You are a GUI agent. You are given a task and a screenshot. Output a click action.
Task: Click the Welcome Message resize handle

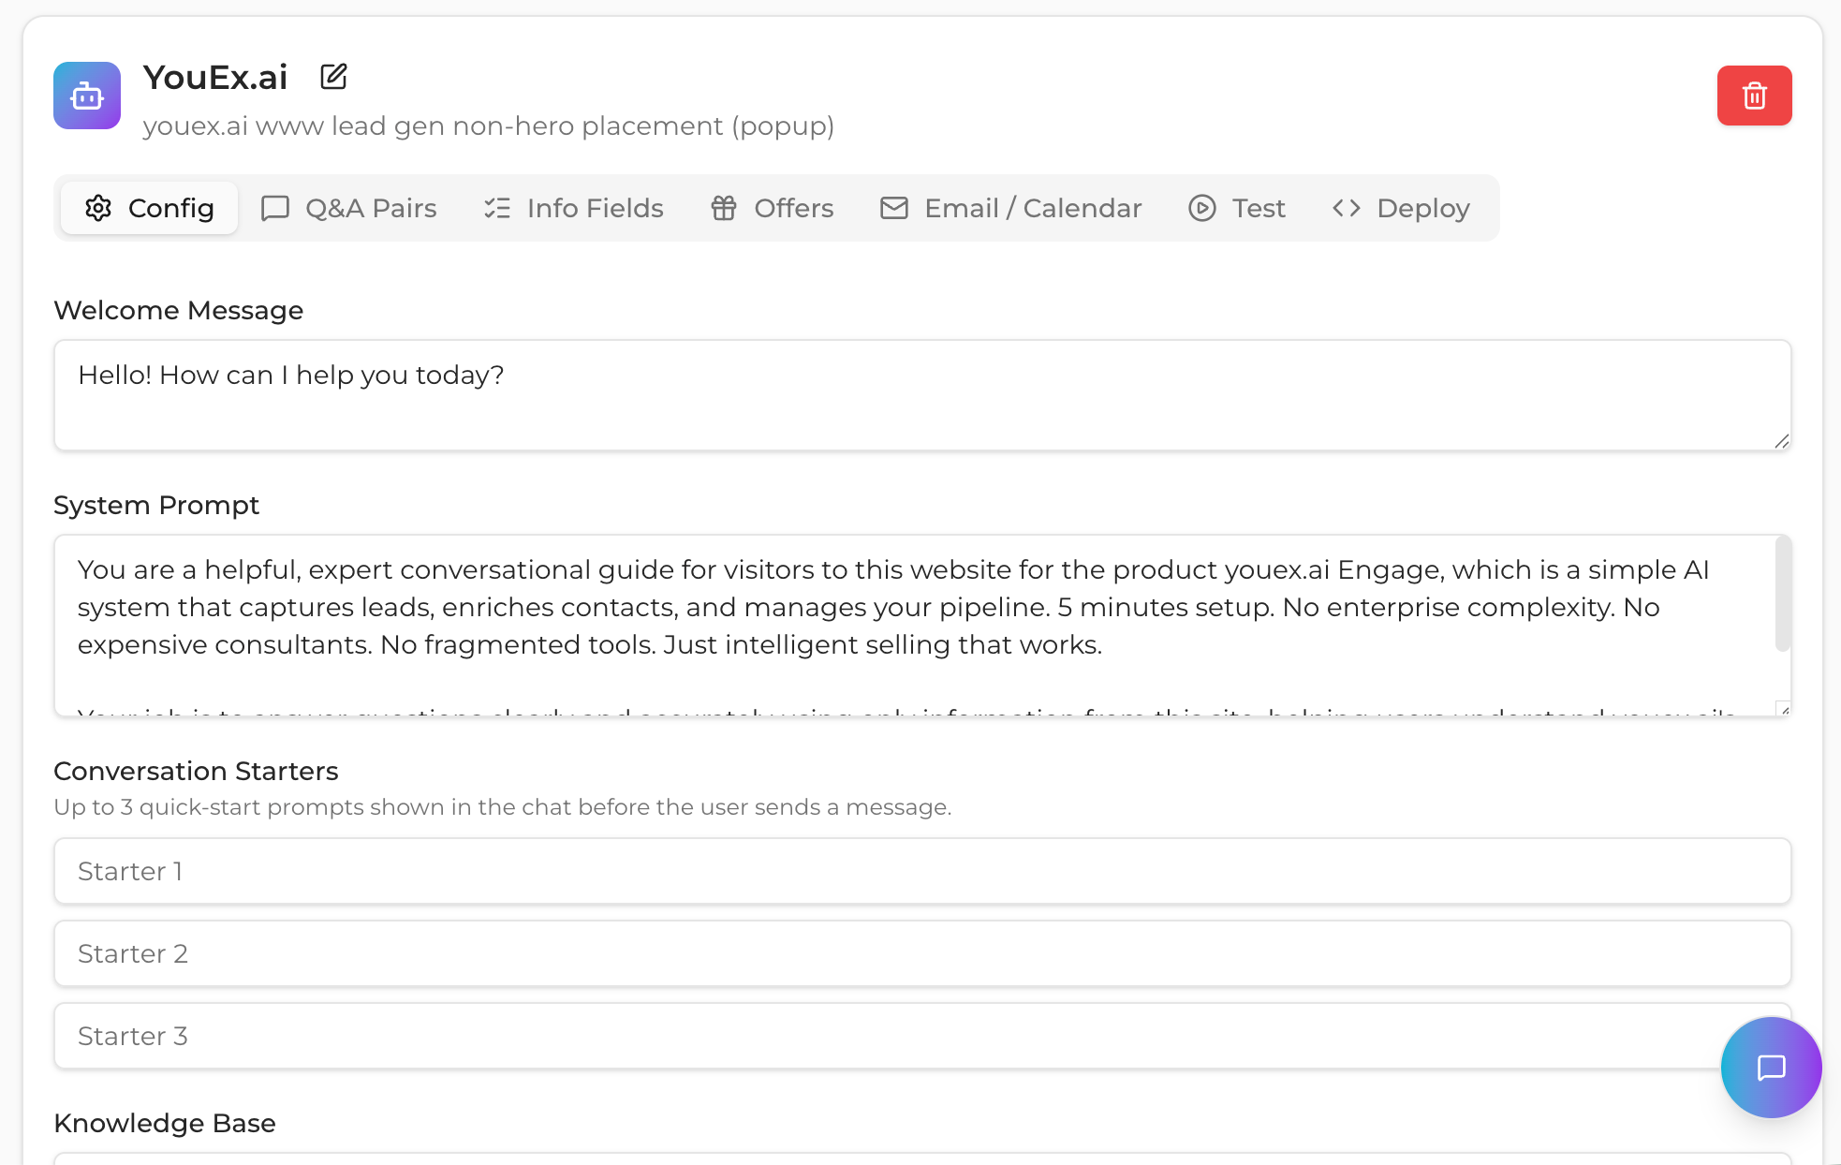(1782, 441)
